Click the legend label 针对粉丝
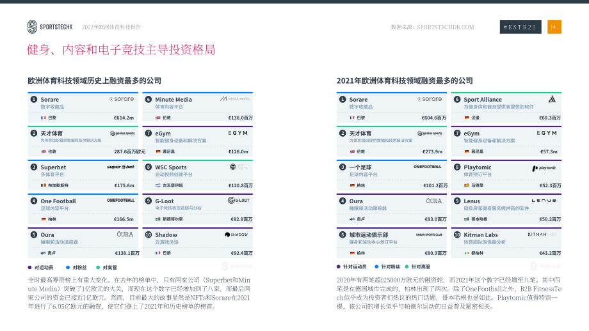 click(x=391, y=267)
